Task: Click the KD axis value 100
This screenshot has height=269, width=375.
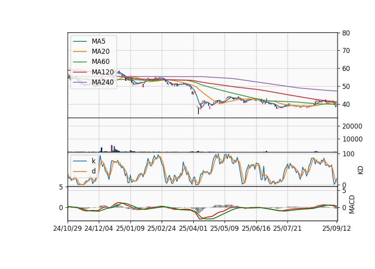Action: pos(348,154)
